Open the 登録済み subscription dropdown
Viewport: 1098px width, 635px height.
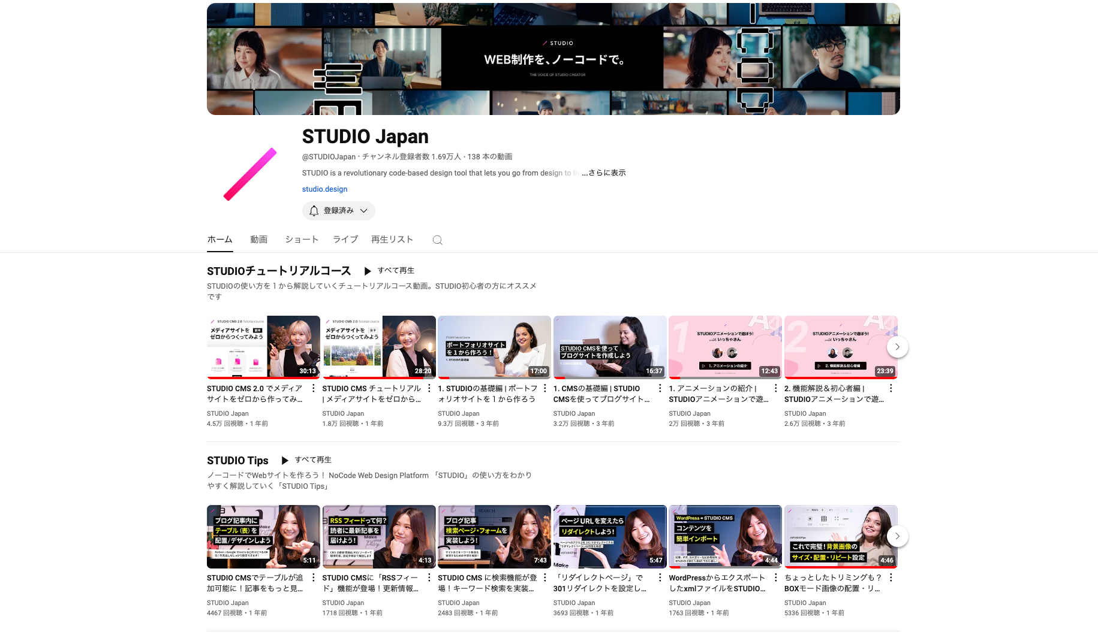pyautogui.click(x=339, y=211)
